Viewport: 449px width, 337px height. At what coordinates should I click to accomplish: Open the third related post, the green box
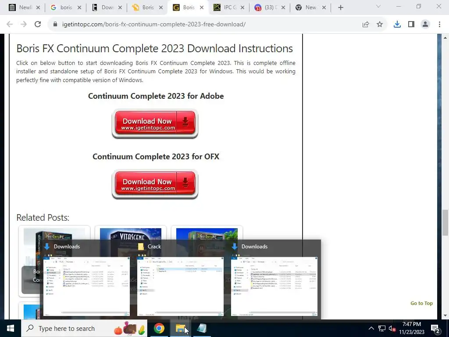click(x=207, y=234)
